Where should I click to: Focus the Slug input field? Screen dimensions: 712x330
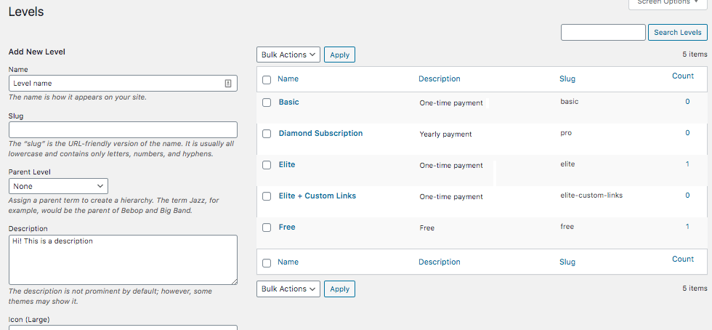tap(123, 129)
